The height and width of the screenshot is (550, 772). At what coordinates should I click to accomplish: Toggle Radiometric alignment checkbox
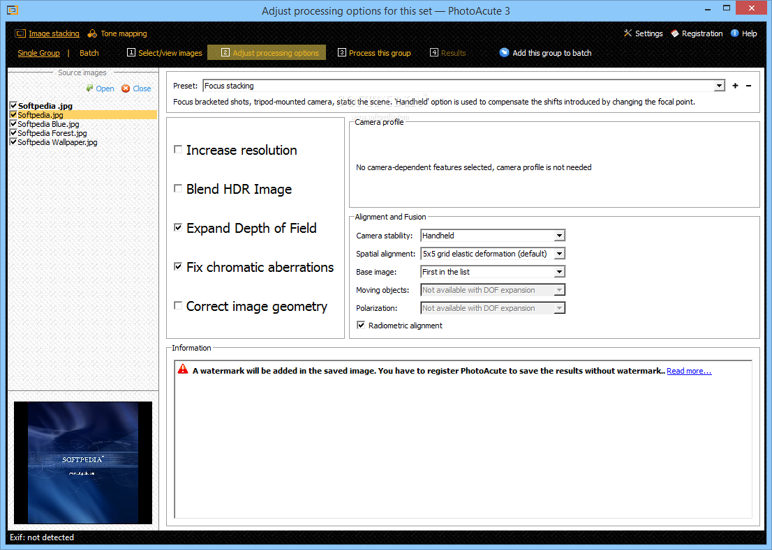click(x=361, y=325)
